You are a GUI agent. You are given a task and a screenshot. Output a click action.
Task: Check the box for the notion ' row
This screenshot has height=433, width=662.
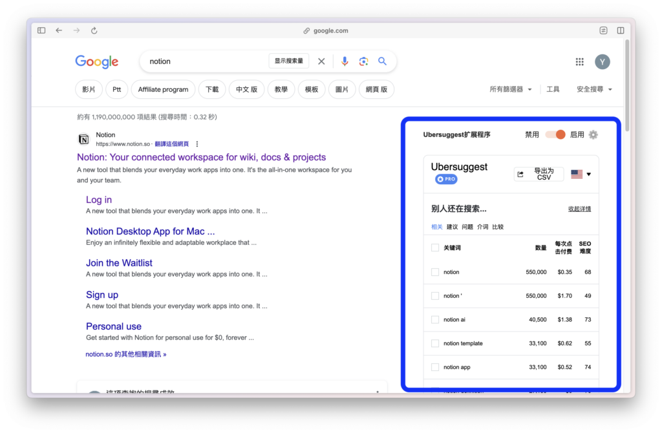[x=435, y=296]
